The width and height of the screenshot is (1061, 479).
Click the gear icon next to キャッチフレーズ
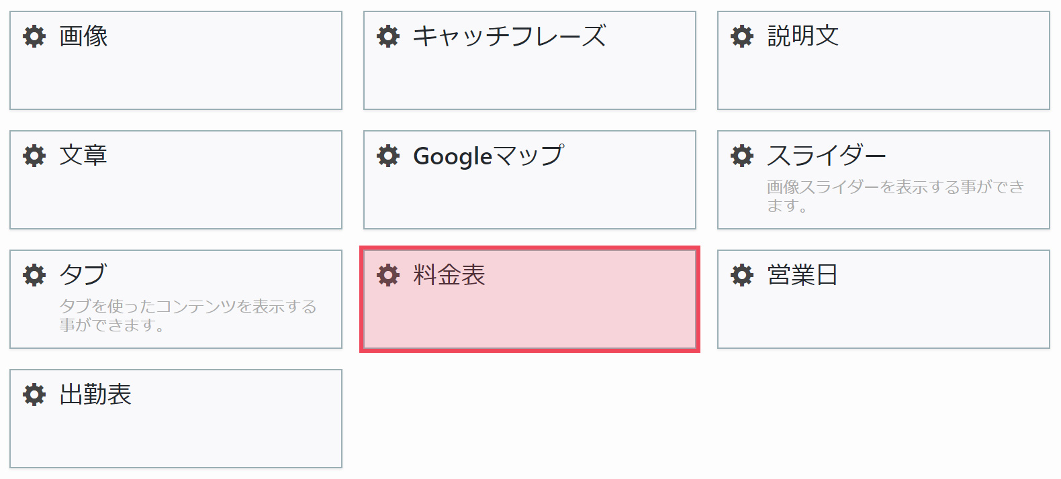coord(388,36)
